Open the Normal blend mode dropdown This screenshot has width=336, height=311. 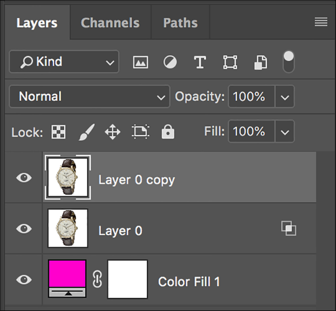pyautogui.click(x=89, y=97)
